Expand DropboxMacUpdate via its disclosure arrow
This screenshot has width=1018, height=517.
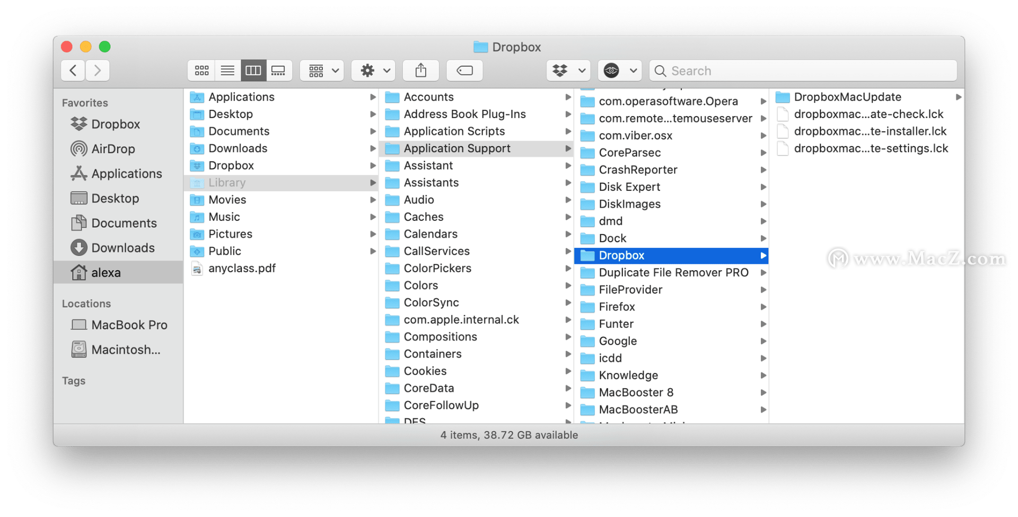tap(958, 97)
